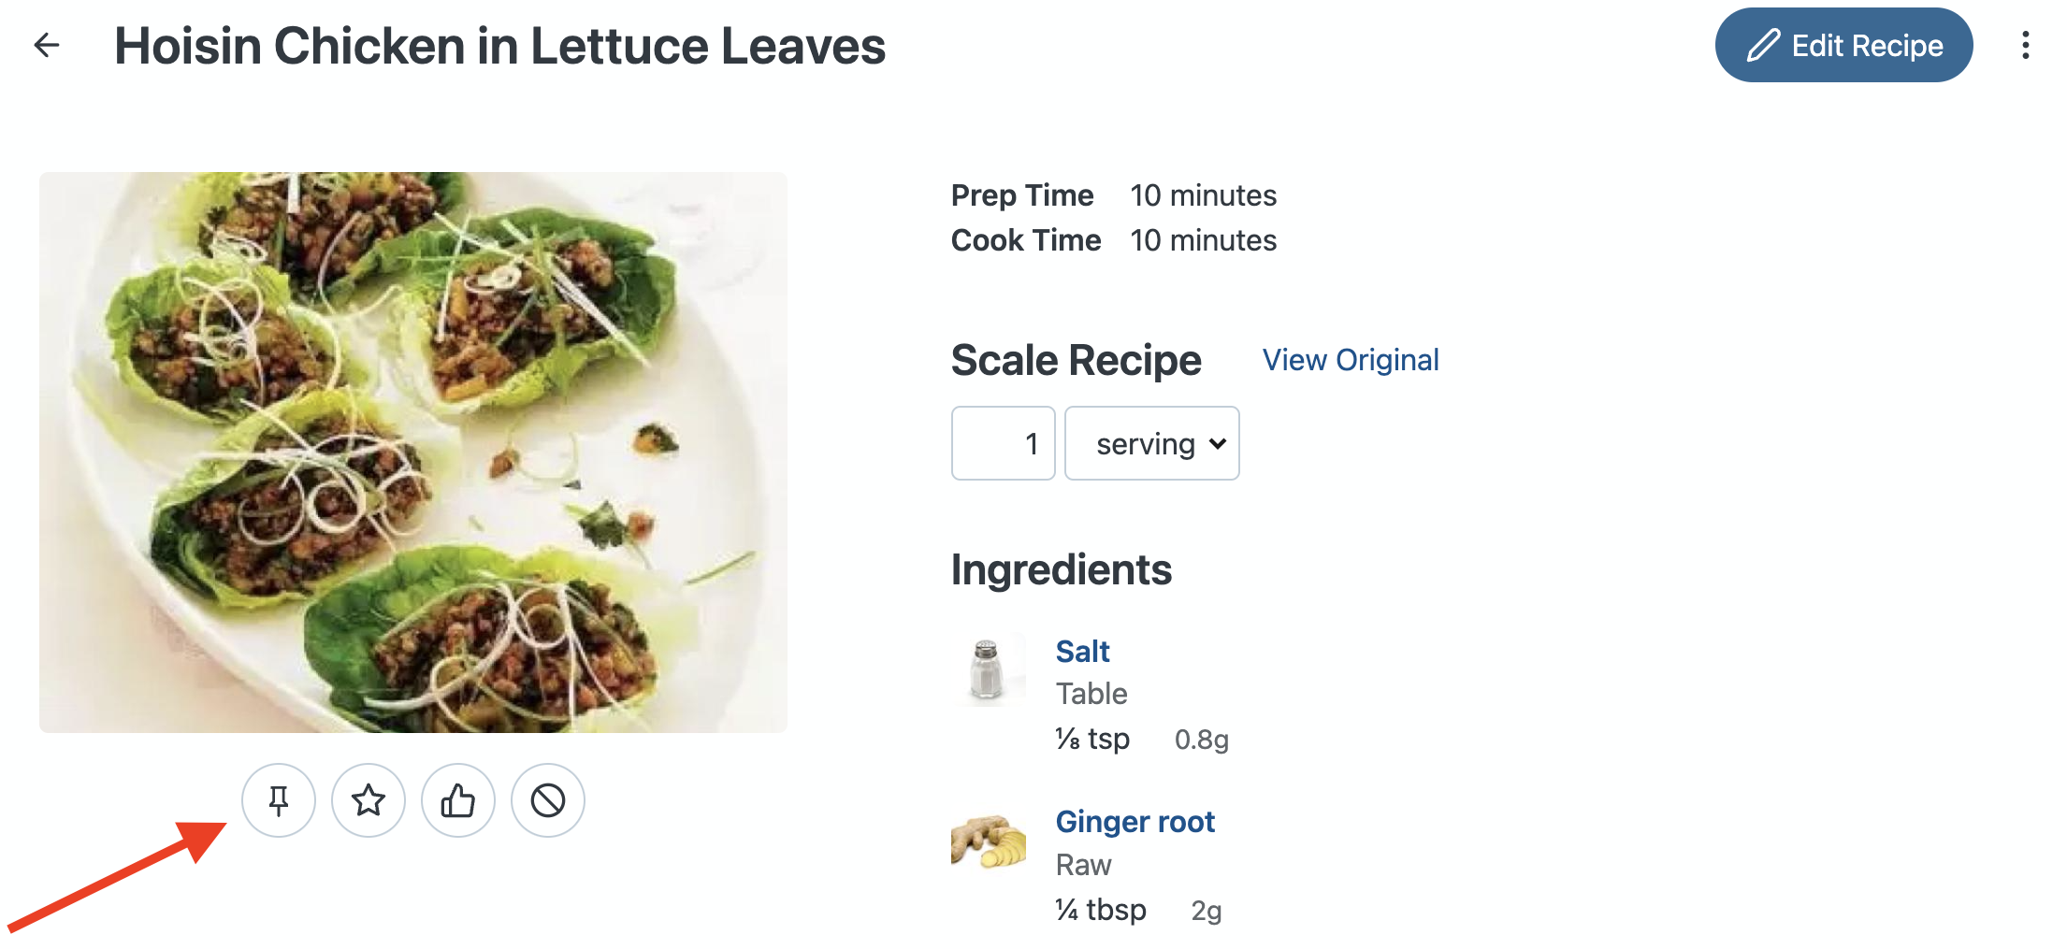Click the lettuce wraps recipe photo

pyautogui.click(x=413, y=453)
